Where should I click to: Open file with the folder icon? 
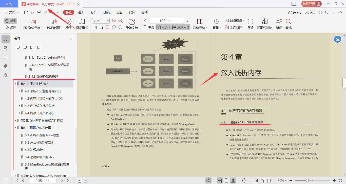26,12
